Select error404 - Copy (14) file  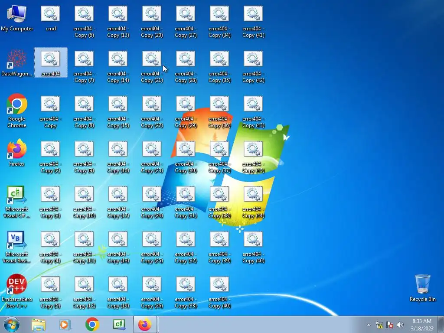[x=118, y=67]
